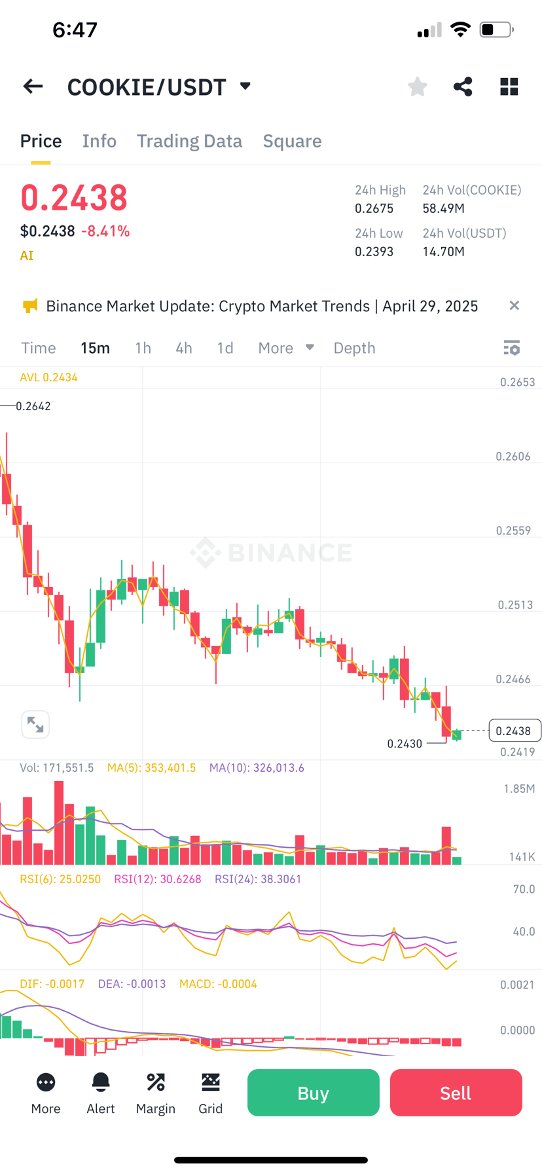Select the 1h chart interval

point(143,348)
